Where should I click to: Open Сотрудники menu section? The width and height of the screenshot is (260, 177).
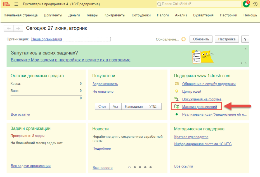(141, 15)
